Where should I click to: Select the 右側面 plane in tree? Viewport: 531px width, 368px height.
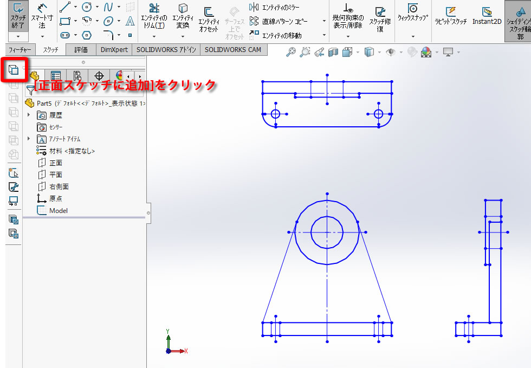(x=53, y=187)
